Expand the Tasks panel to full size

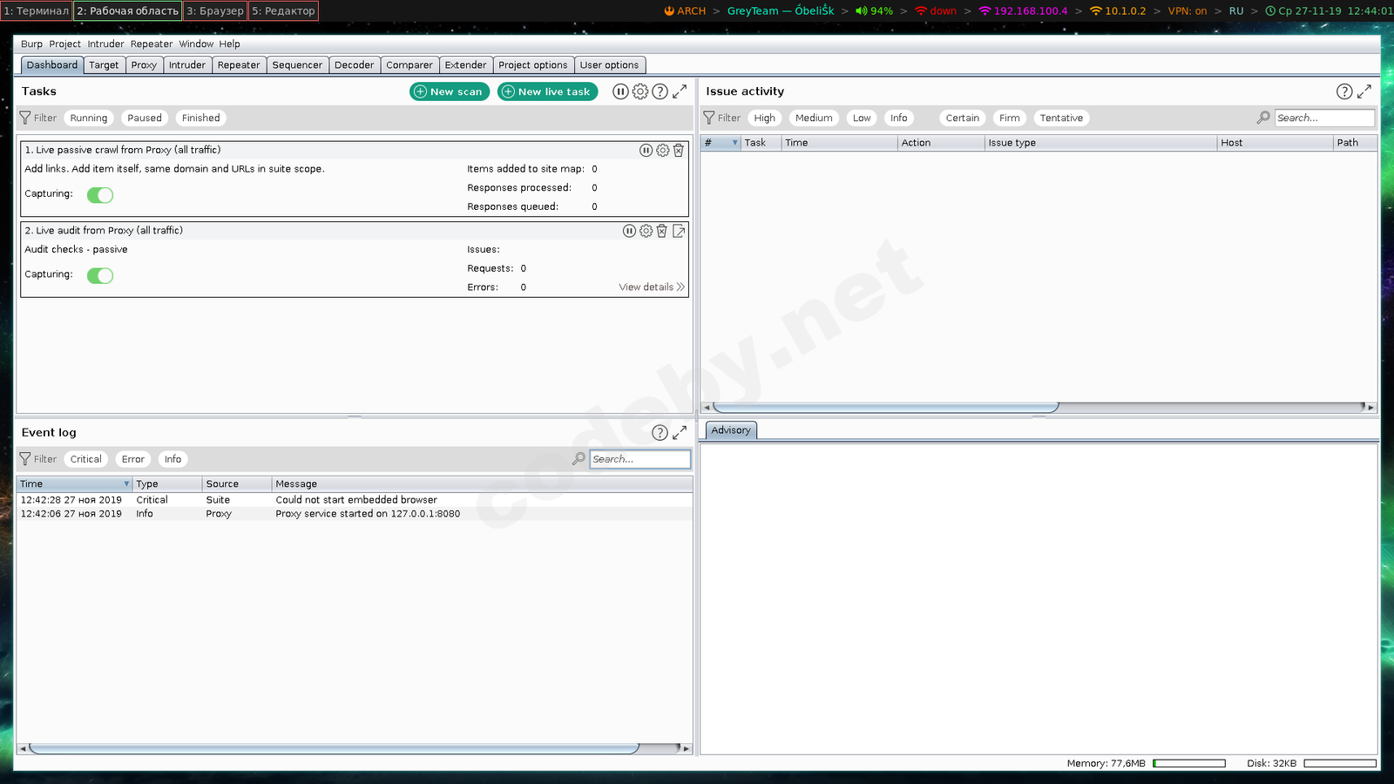[680, 91]
